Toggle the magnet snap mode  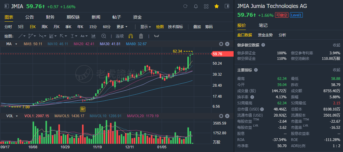click(131, 36)
